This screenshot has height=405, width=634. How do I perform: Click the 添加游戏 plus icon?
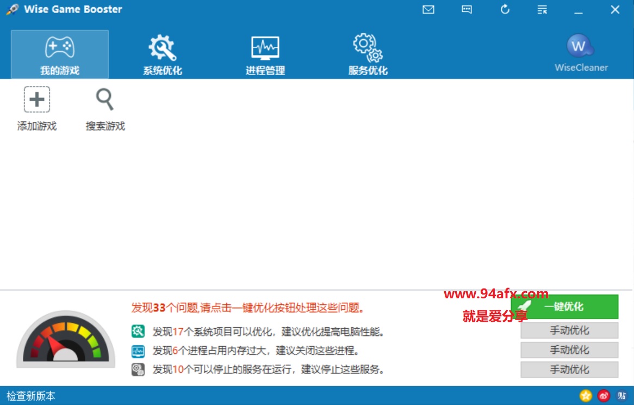[x=37, y=99]
